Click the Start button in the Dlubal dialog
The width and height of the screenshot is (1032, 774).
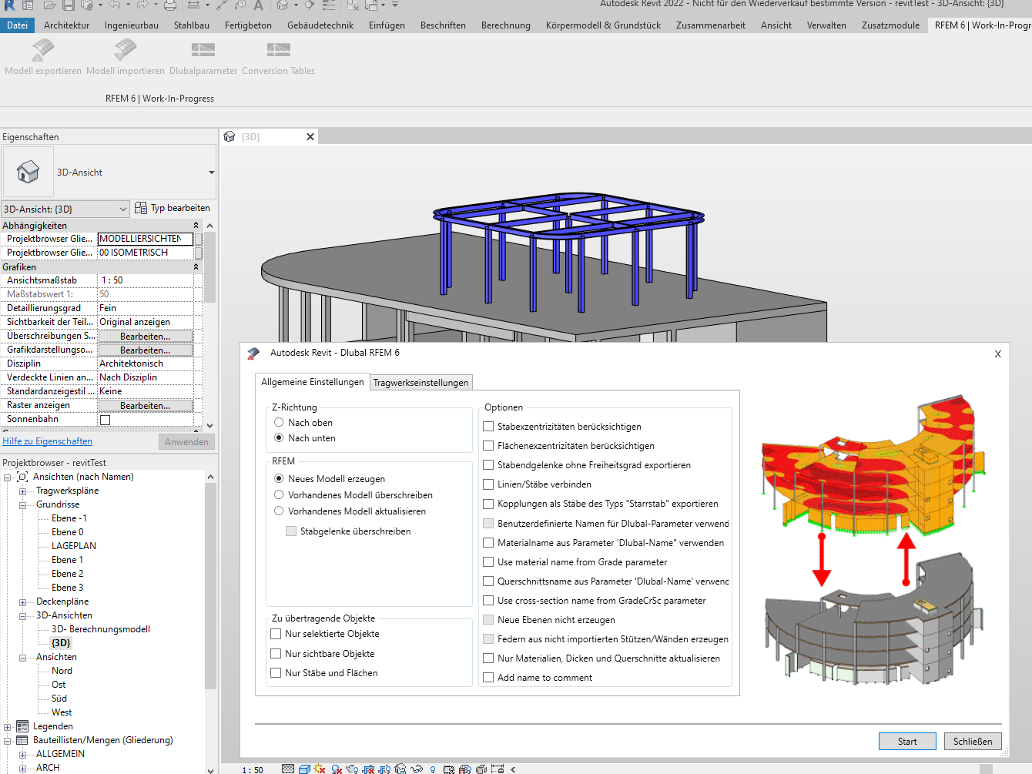tap(907, 741)
